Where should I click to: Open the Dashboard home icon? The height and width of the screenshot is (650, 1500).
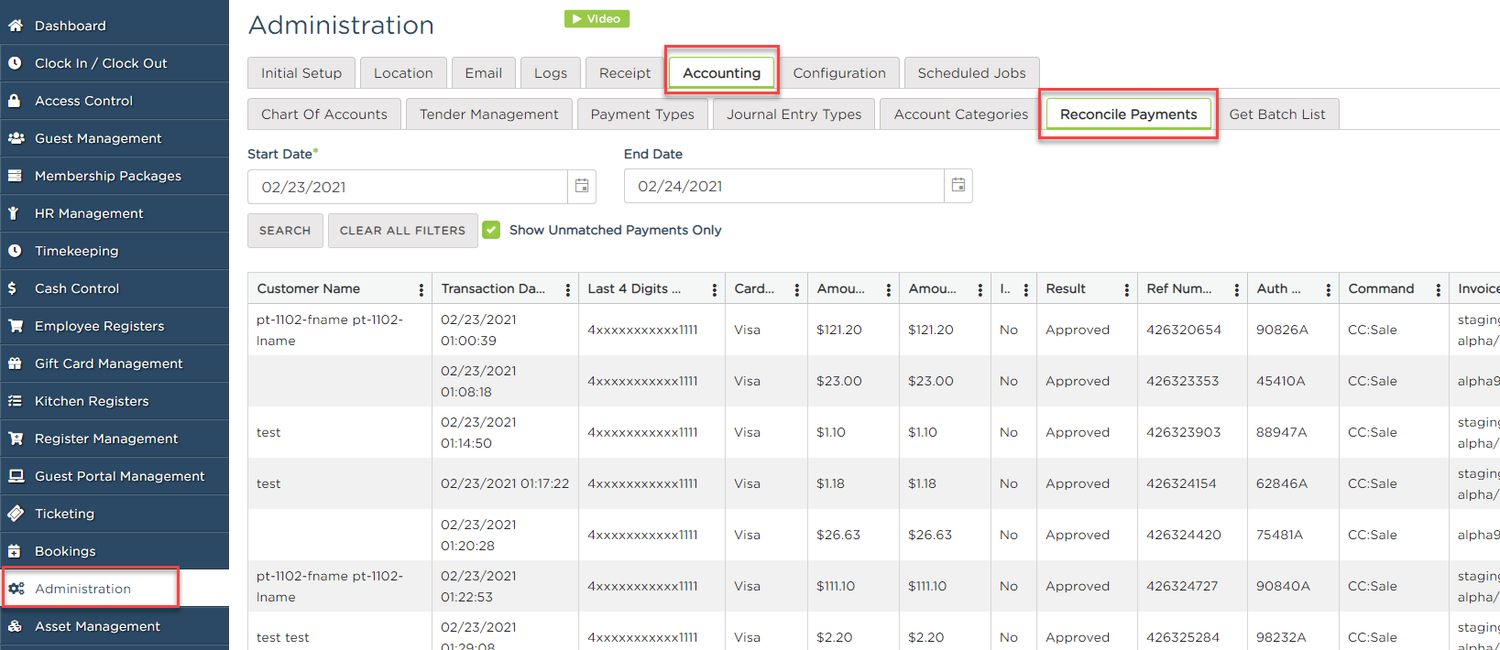tap(15, 26)
